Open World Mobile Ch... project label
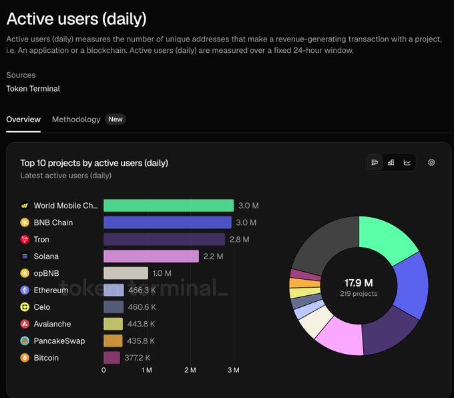Screen dimensions: 454x398 coord(65,206)
